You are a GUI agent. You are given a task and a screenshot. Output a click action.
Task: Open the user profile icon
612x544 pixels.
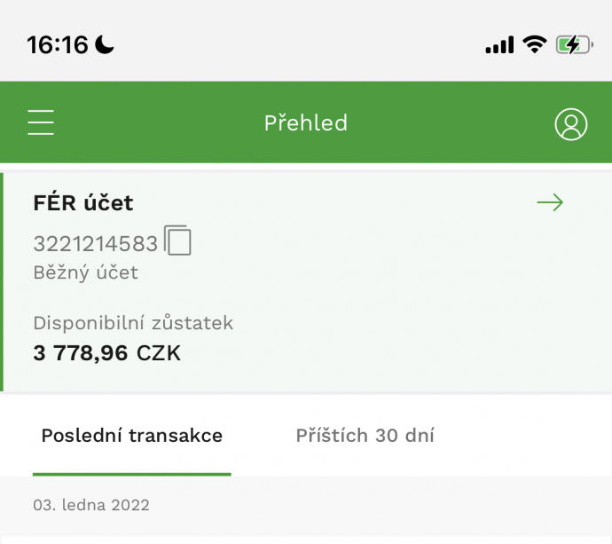coord(570,123)
